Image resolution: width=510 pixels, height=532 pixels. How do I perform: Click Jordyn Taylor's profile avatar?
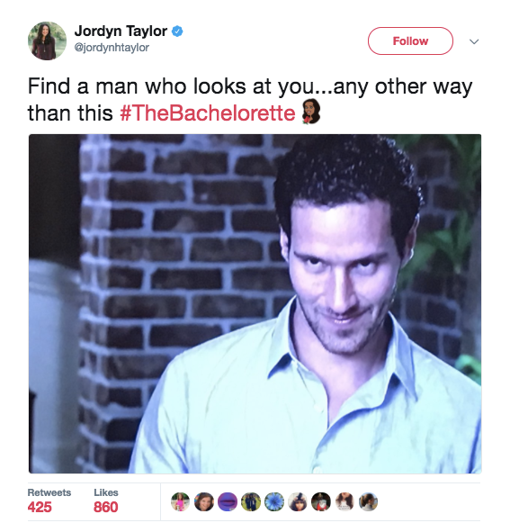pyautogui.click(x=47, y=41)
